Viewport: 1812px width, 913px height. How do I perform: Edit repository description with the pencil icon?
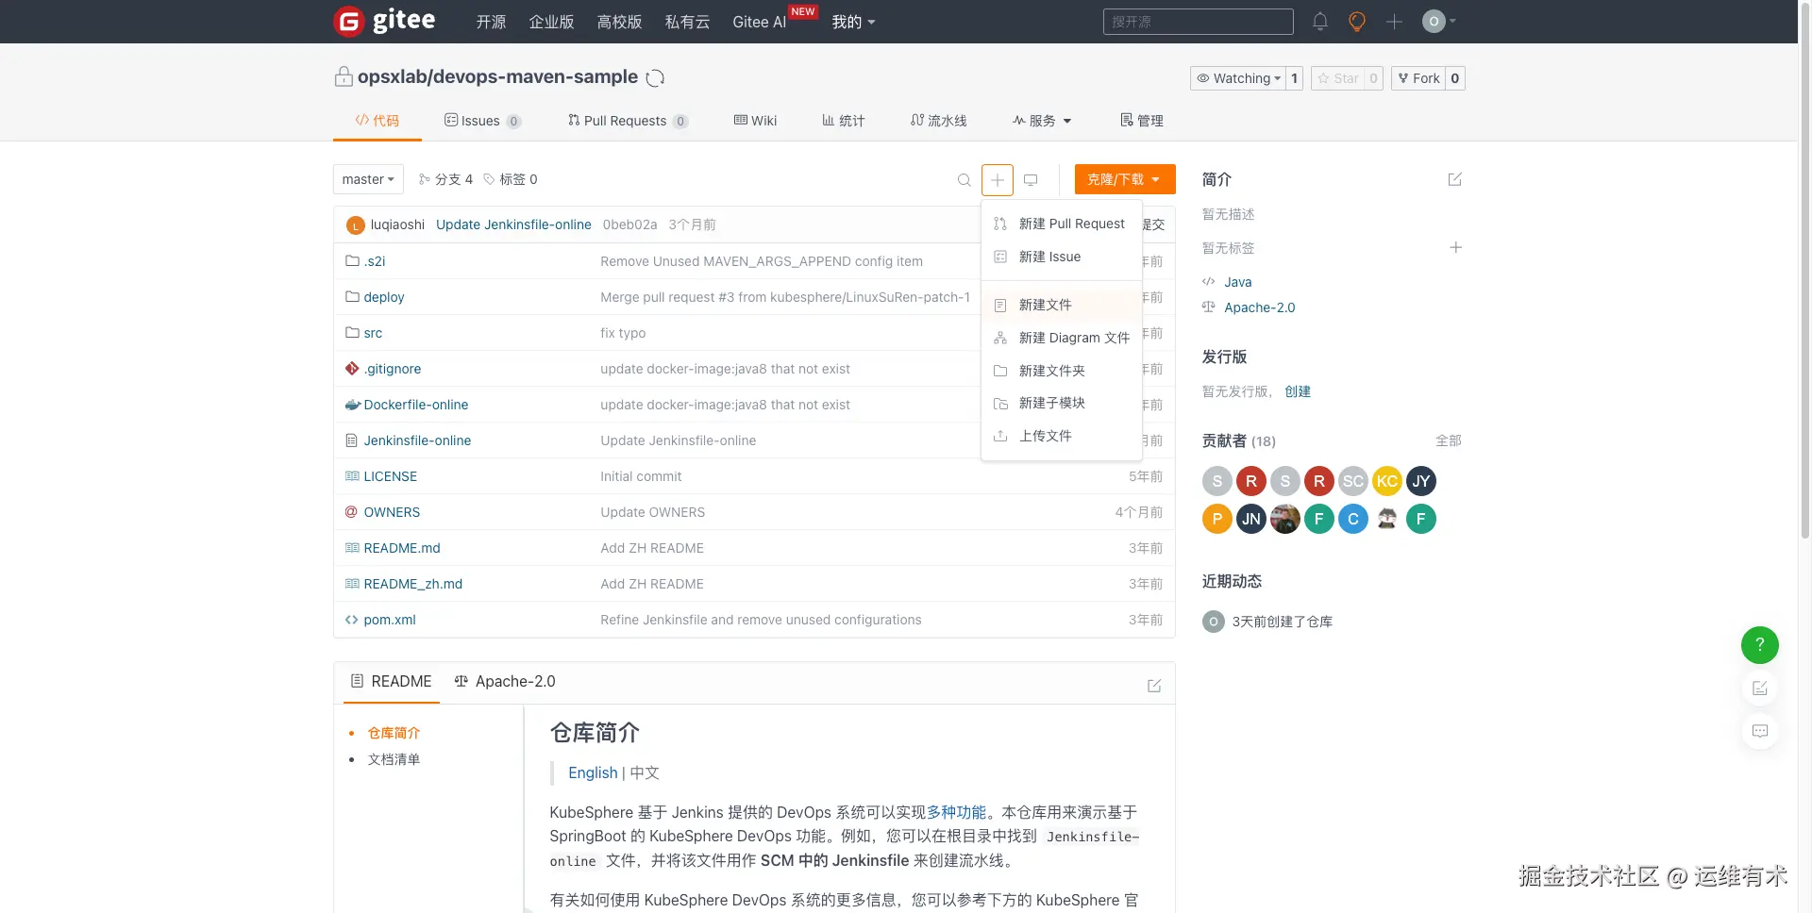tap(1454, 179)
